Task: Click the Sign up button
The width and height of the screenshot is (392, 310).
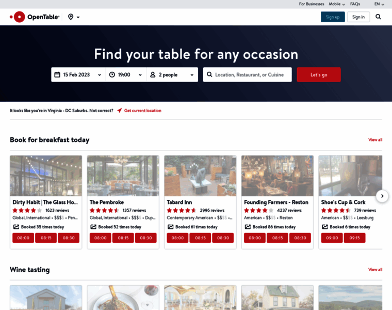Action: click(333, 17)
